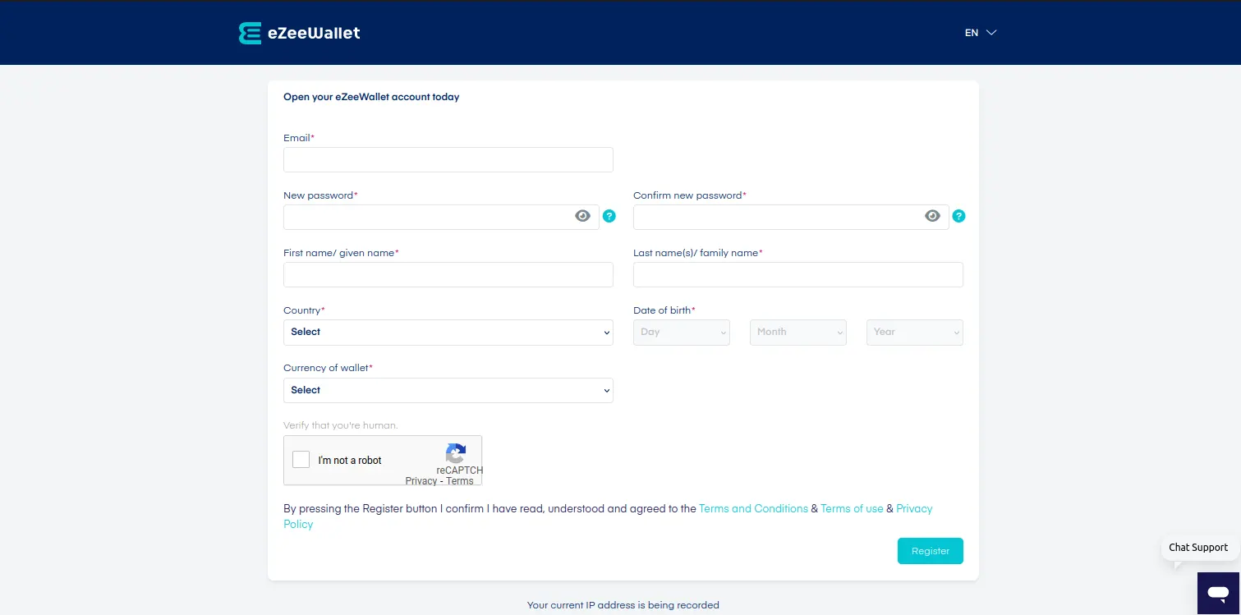Image resolution: width=1241 pixels, height=615 pixels.
Task: Check the I'm not a robot box
Action: click(301, 460)
